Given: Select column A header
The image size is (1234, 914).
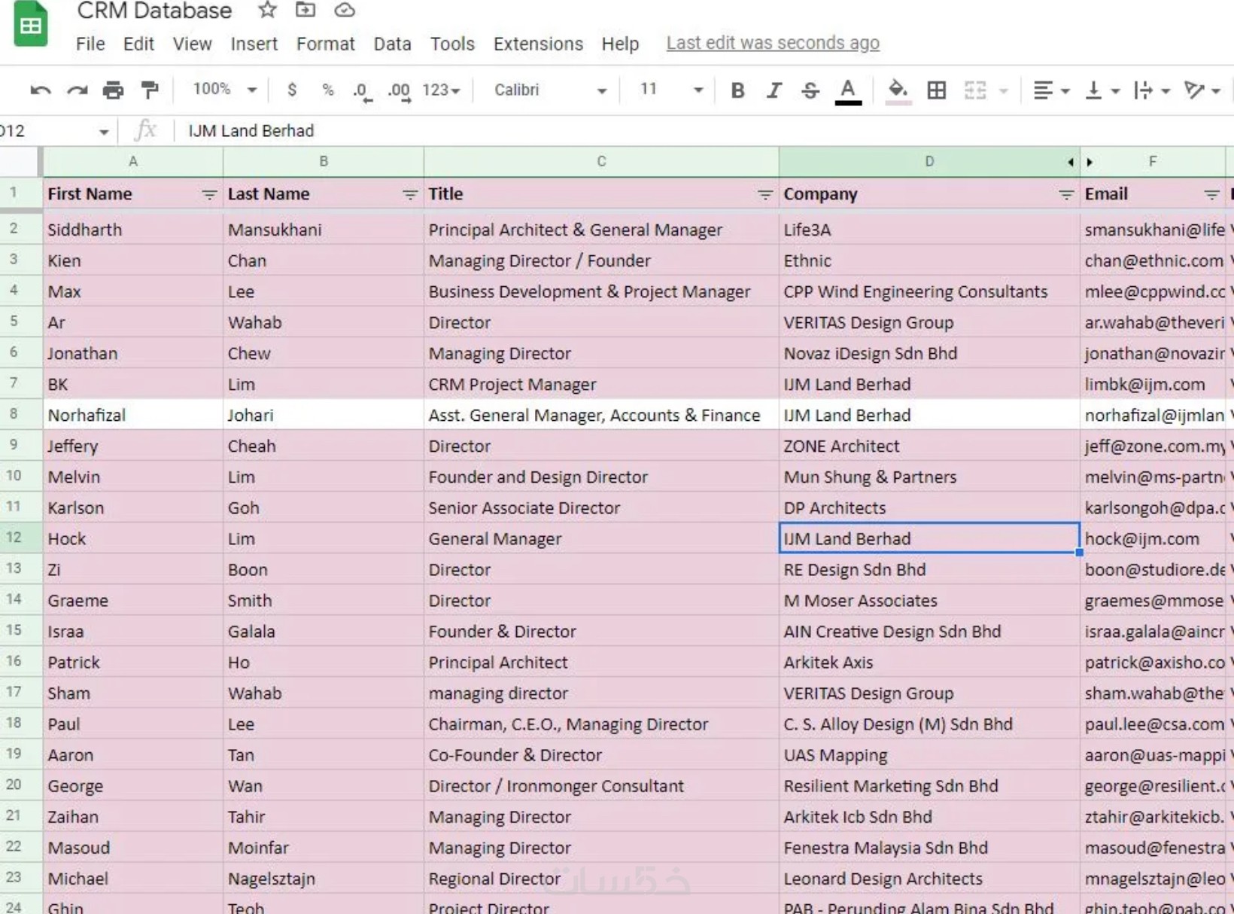Looking at the screenshot, I should [x=133, y=162].
